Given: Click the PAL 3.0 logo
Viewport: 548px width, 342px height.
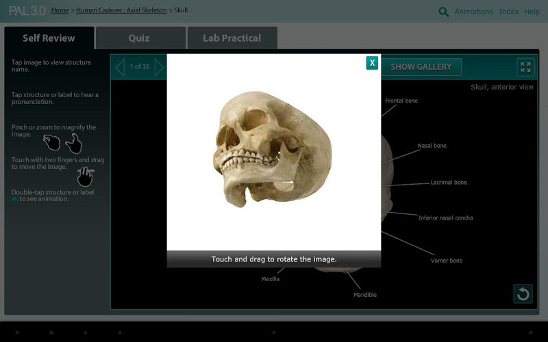Looking at the screenshot, I should 27,11.
